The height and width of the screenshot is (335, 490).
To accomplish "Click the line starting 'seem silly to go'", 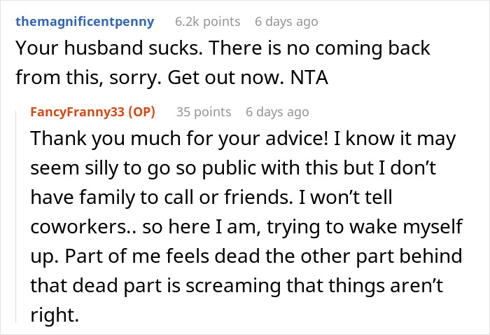I will (210, 167).
